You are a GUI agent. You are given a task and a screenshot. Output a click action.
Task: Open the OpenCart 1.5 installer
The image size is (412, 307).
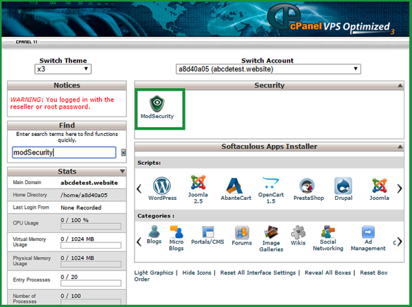point(271,190)
